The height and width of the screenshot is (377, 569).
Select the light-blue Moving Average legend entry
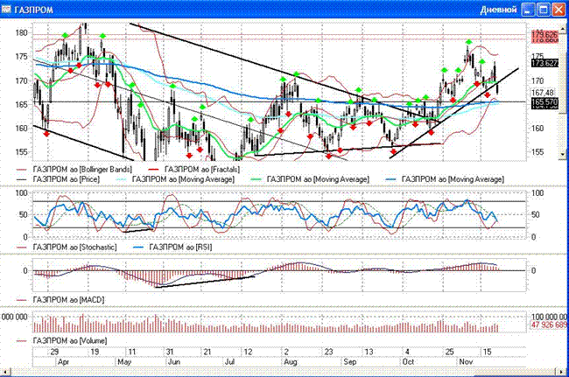click(x=175, y=179)
